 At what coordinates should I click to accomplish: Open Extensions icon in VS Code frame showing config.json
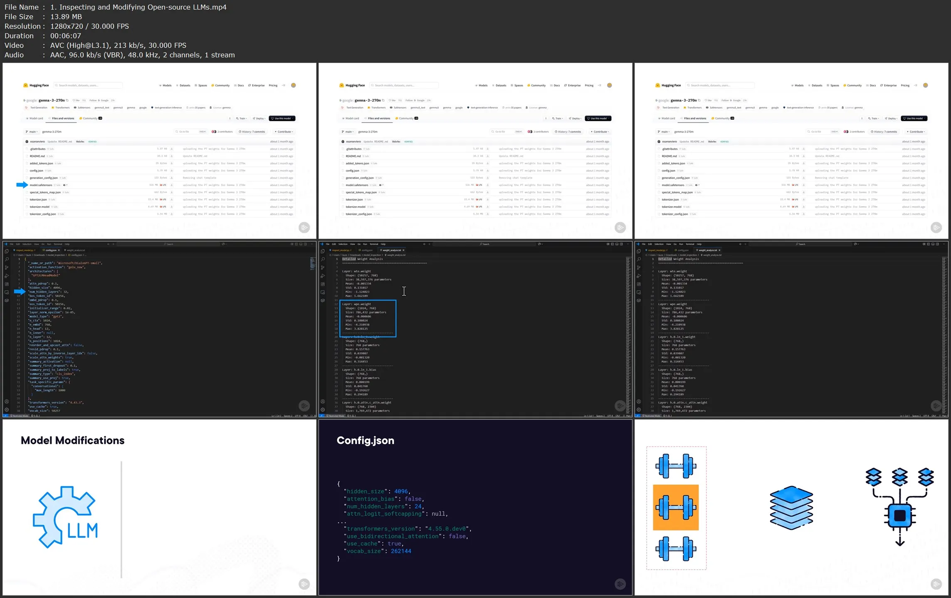pos(6,284)
